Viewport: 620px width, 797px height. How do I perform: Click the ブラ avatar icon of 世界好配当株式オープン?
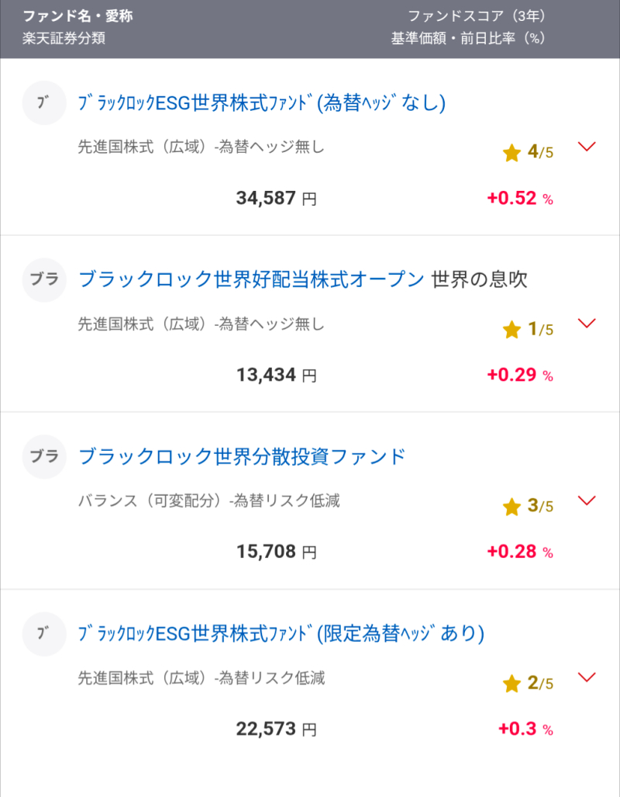point(44,279)
